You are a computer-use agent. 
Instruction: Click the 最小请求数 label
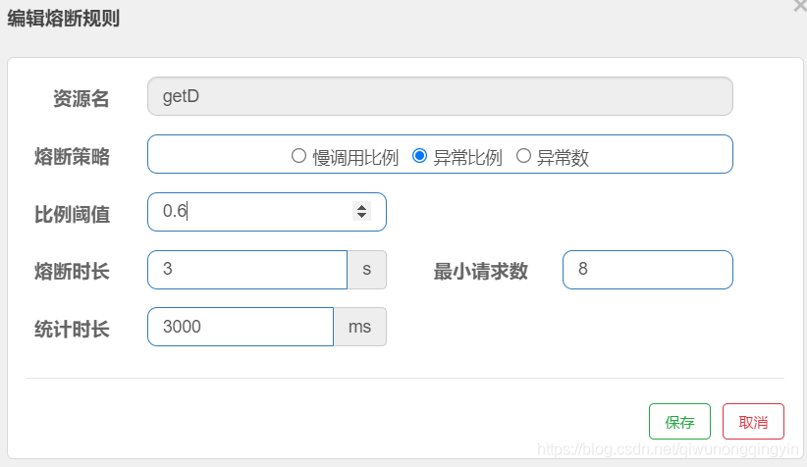tap(481, 271)
